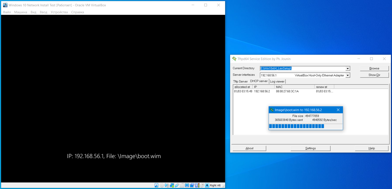Switch to the Log viewer tab
The width and height of the screenshot is (392, 189).
pos(277,81)
